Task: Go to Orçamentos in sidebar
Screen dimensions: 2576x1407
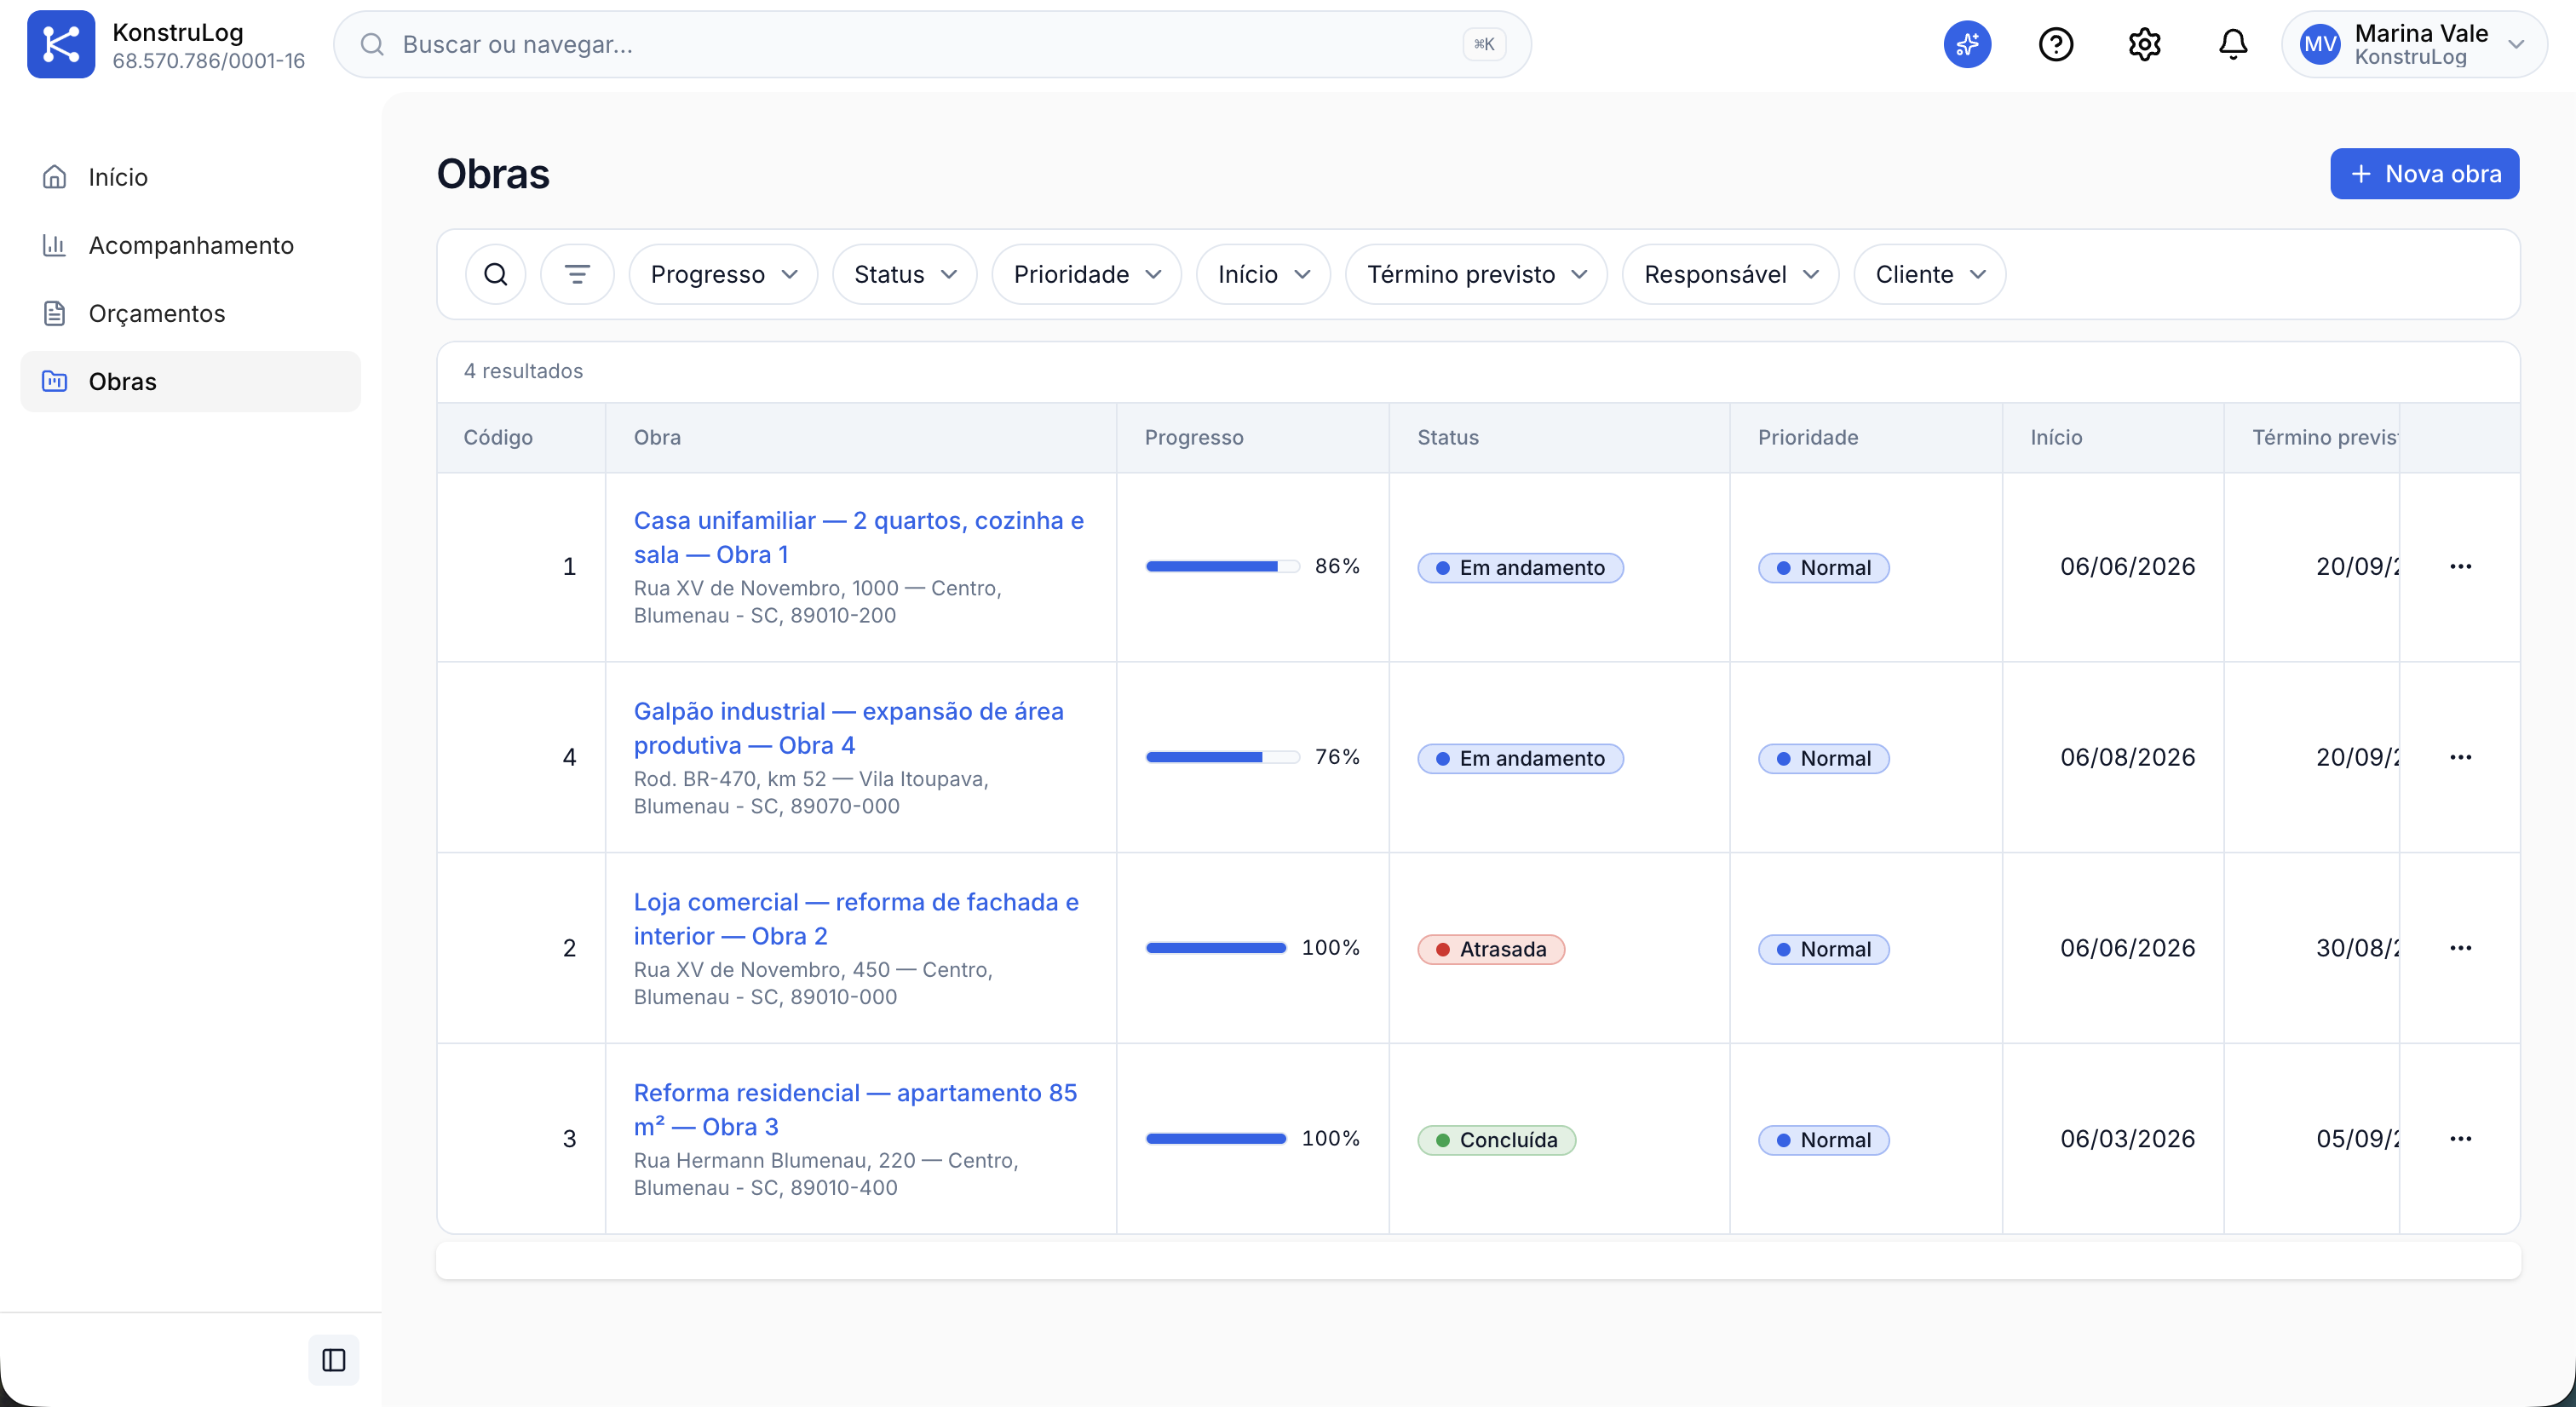Action: [x=190, y=313]
